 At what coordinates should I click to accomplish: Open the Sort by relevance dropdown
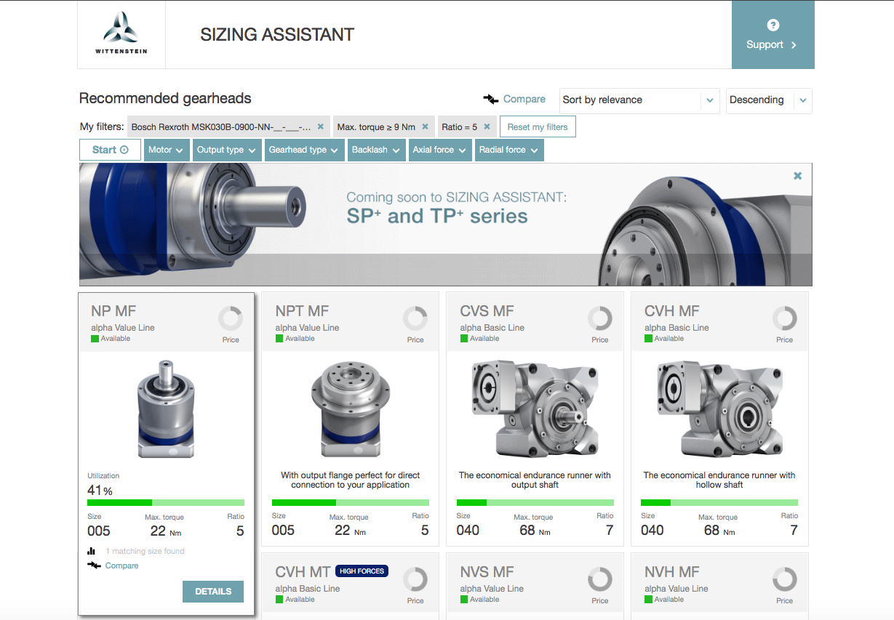coord(639,100)
